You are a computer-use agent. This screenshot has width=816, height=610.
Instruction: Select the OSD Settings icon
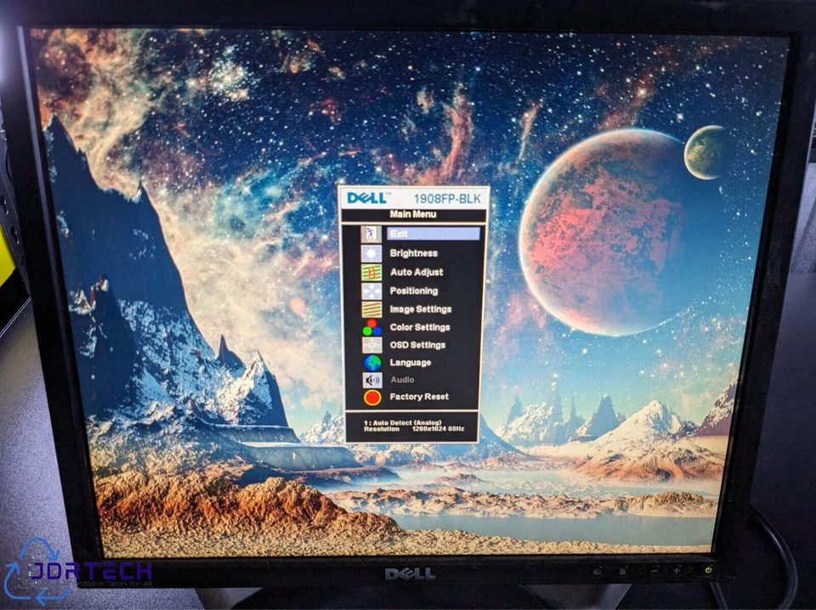tap(371, 344)
